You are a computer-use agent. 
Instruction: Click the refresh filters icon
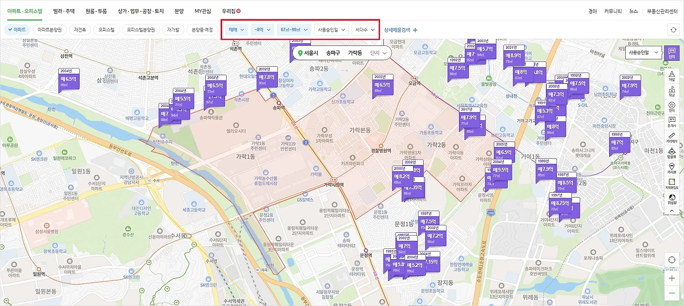(673, 30)
